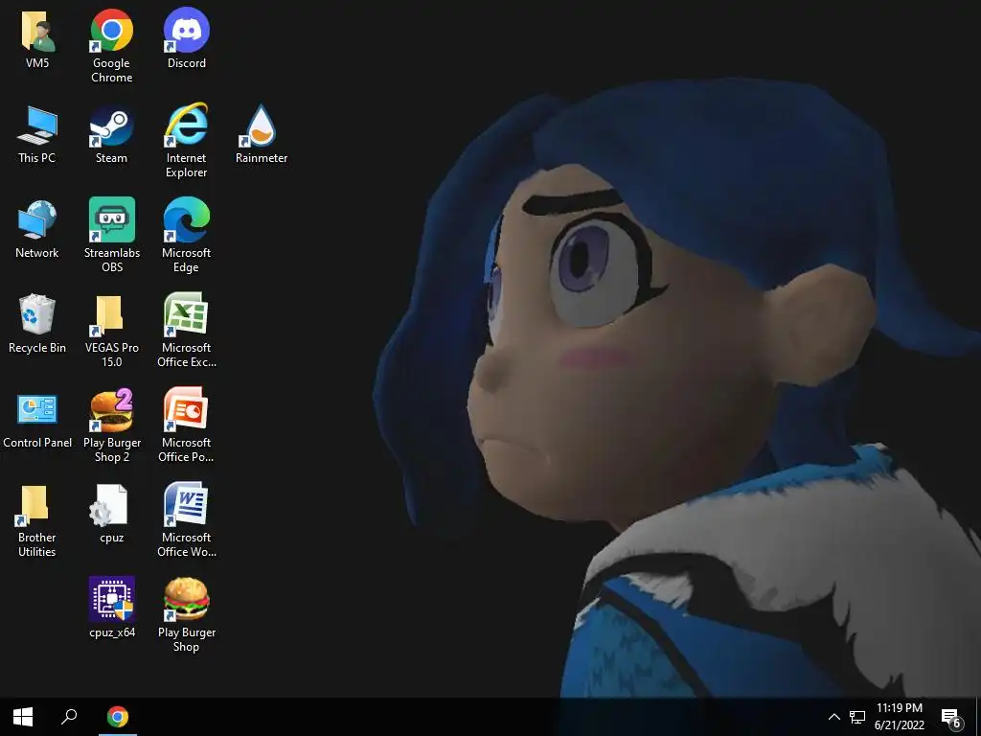Expand hidden system tray icons chevron
This screenshot has height=736, width=981.
pyautogui.click(x=834, y=717)
